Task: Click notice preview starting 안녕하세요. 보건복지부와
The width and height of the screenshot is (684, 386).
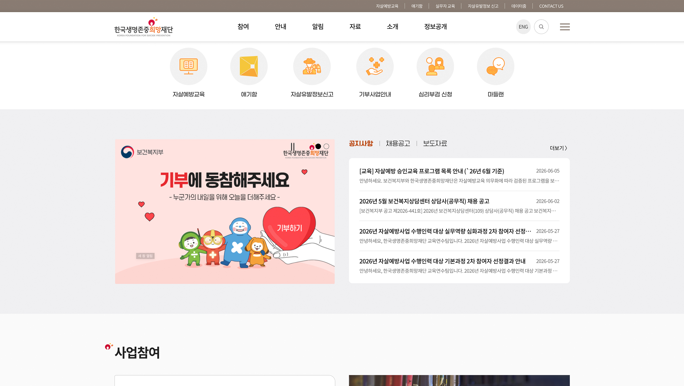Action: tap(459, 181)
